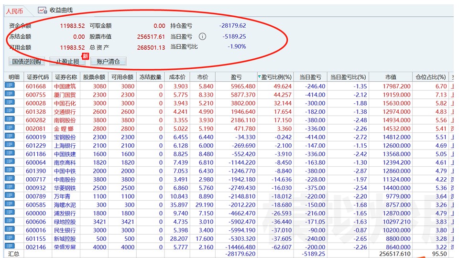Sort by 冻结数量 column header
459x258 pixels.
pyautogui.click(x=150, y=77)
